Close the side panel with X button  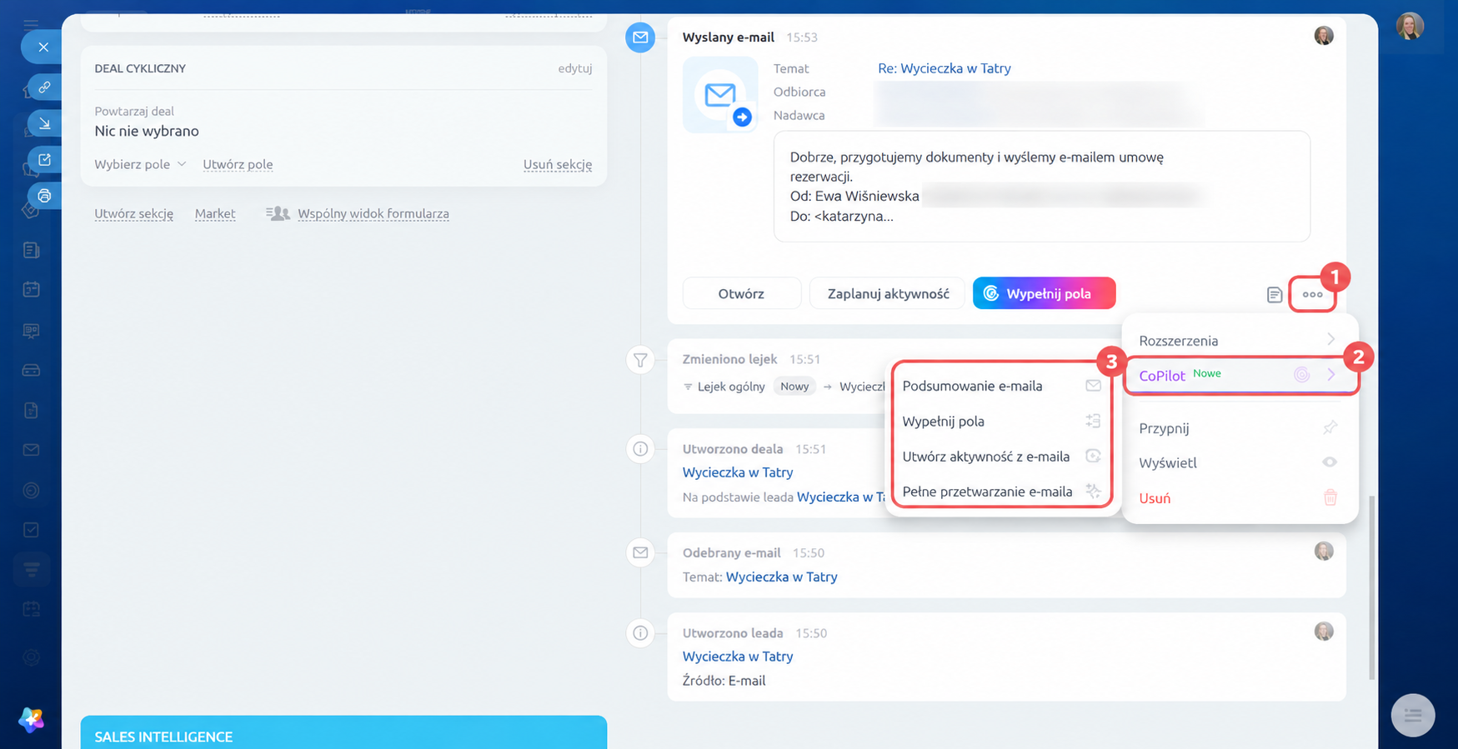[x=43, y=47]
